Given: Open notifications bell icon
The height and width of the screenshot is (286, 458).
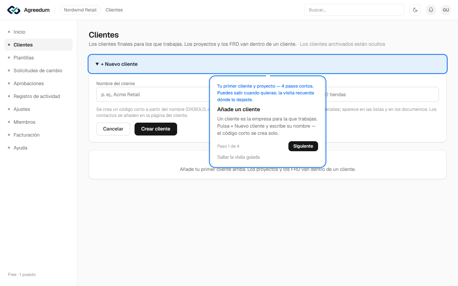Looking at the screenshot, I should tap(431, 10).
